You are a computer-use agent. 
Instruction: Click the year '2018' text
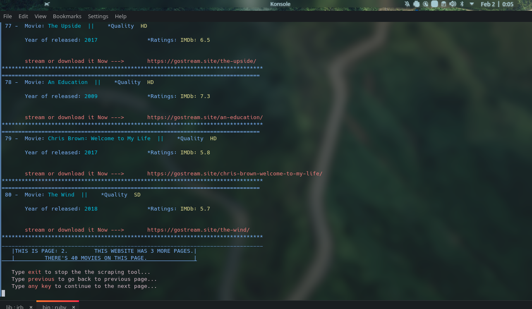point(91,209)
